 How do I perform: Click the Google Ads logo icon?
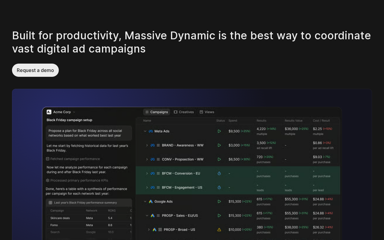tap(151, 202)
